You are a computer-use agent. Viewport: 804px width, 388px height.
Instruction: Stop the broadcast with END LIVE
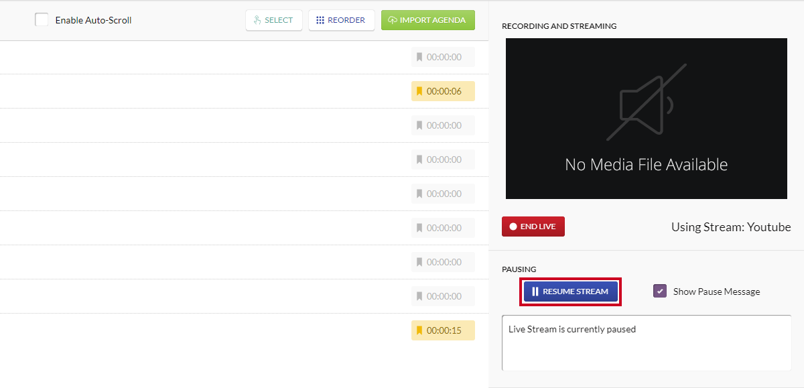point(533,227)
